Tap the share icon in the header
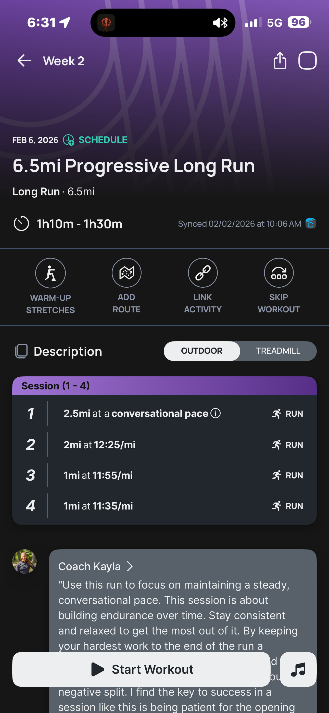Image resolution: width=329 pixels, height=713 pixels. (x=280, y=60)
